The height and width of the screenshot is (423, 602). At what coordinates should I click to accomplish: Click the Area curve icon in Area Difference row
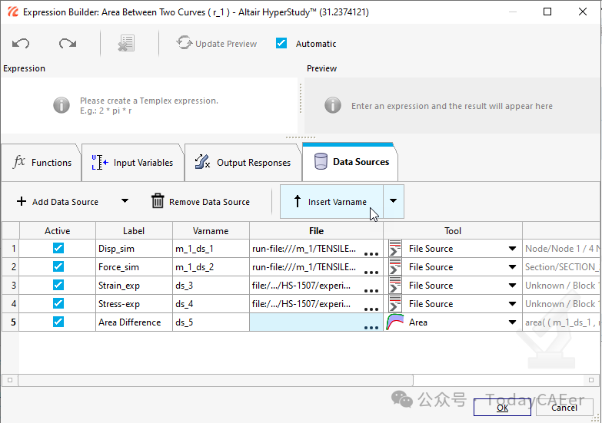tap(395, 322)
